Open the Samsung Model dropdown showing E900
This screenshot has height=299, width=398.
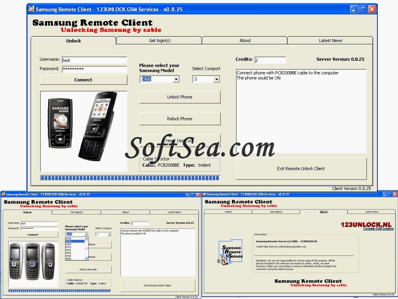point(176,79)
